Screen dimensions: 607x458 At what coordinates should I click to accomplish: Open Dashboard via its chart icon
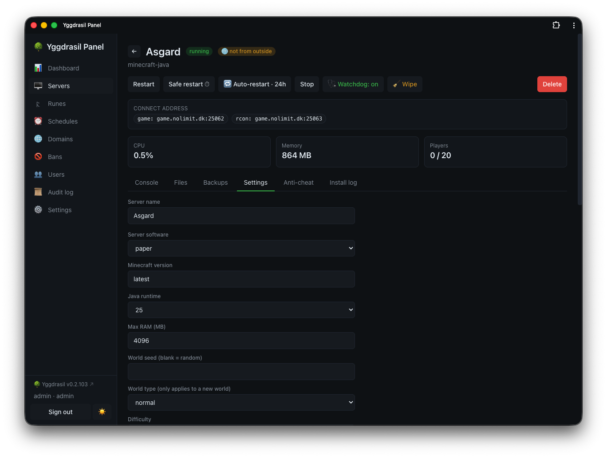[38, 68]
